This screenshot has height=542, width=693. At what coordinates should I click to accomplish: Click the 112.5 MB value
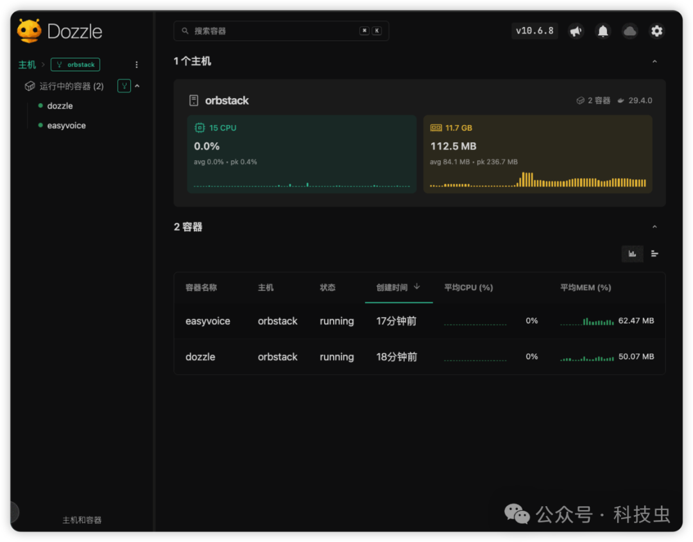pos(454,147)
